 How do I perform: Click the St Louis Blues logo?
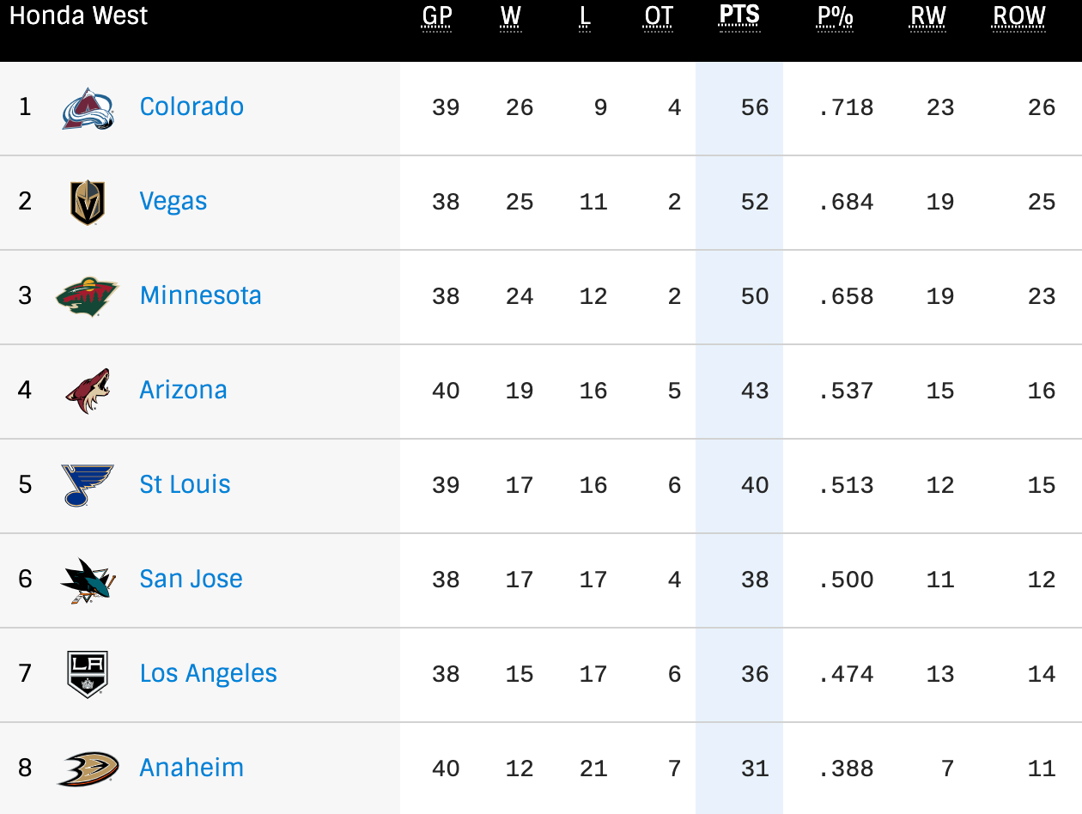[88, 485]
